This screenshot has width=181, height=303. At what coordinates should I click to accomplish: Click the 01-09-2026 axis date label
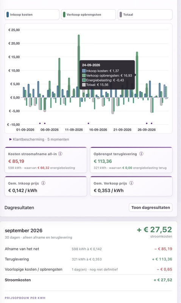coord(25,130)
